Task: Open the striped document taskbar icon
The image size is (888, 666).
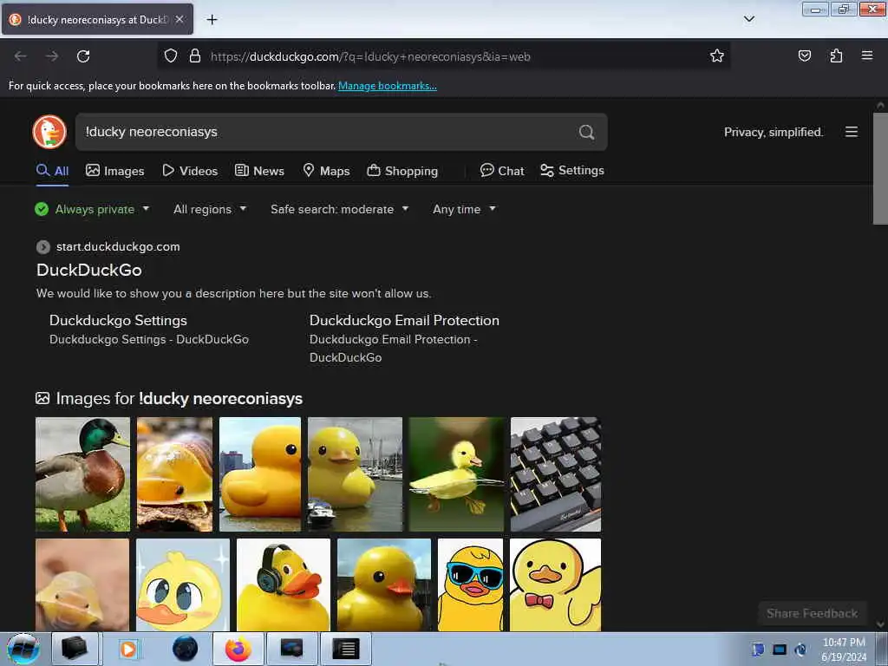Action: coord(346,649)
